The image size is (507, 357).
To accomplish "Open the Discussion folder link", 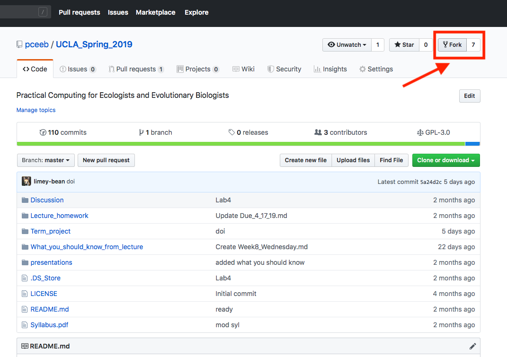I will 47,200.
